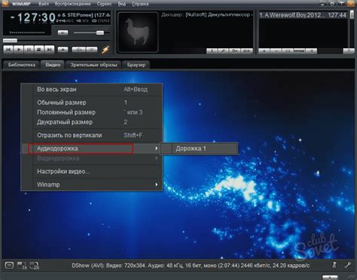Skip to the next track

pos(49,50)
